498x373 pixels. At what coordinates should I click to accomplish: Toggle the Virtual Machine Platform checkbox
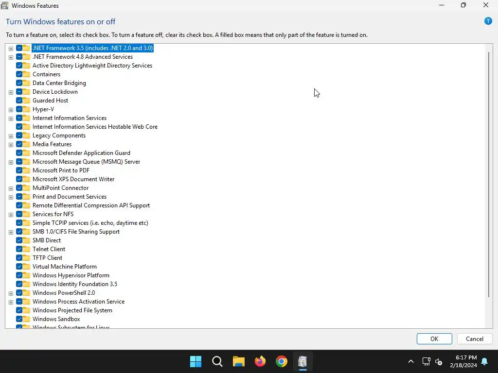click(19, 267)
